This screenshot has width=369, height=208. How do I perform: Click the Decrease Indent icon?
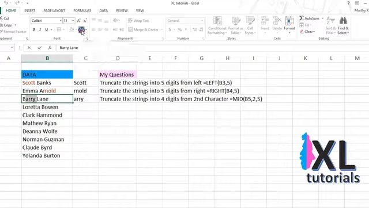tap(115, 29)
